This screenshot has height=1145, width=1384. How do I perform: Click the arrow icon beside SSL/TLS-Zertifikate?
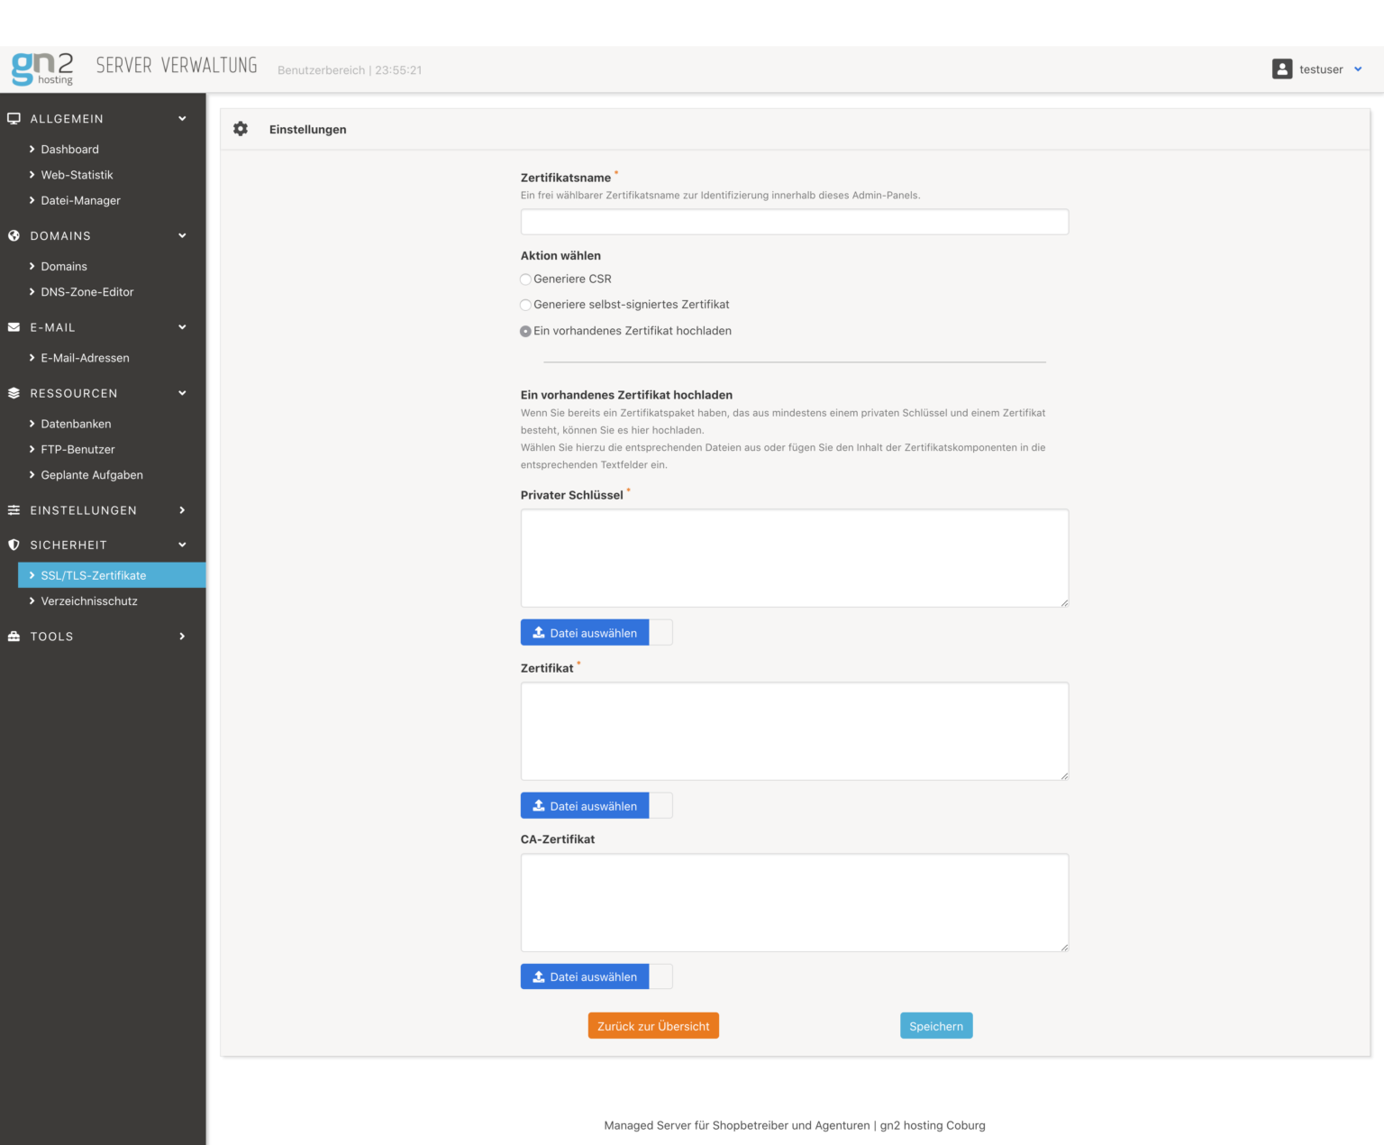click(x=32, y=575)
